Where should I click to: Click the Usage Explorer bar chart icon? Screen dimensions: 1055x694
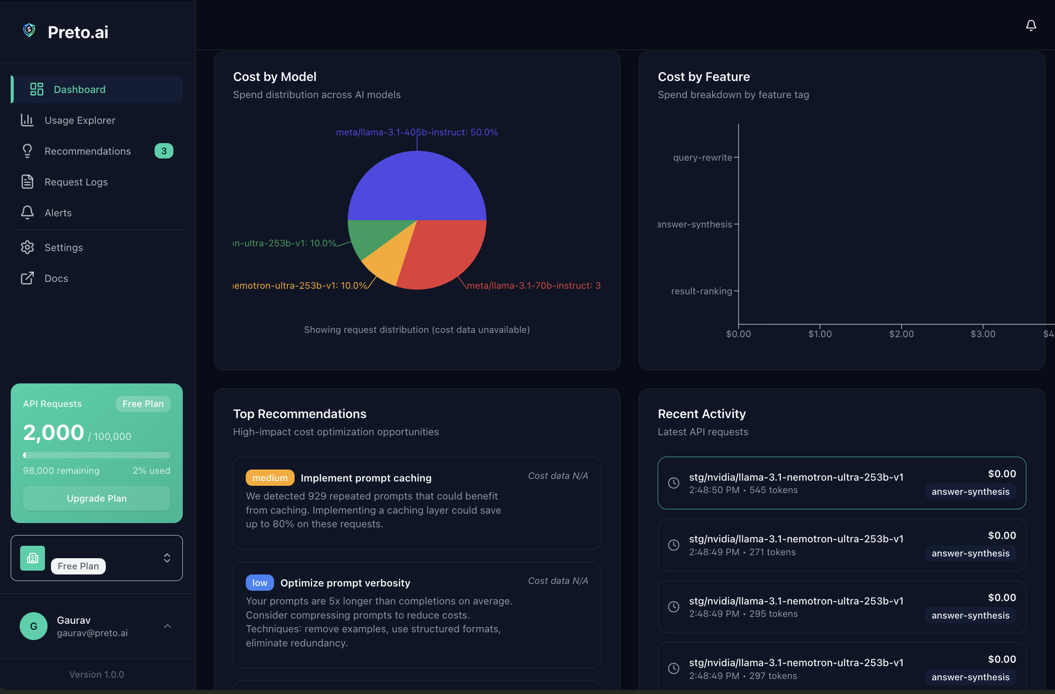pos(27,120)
